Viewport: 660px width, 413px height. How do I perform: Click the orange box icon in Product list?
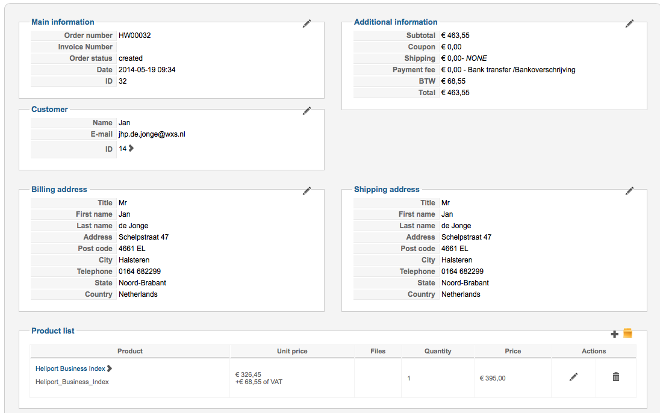627,333
